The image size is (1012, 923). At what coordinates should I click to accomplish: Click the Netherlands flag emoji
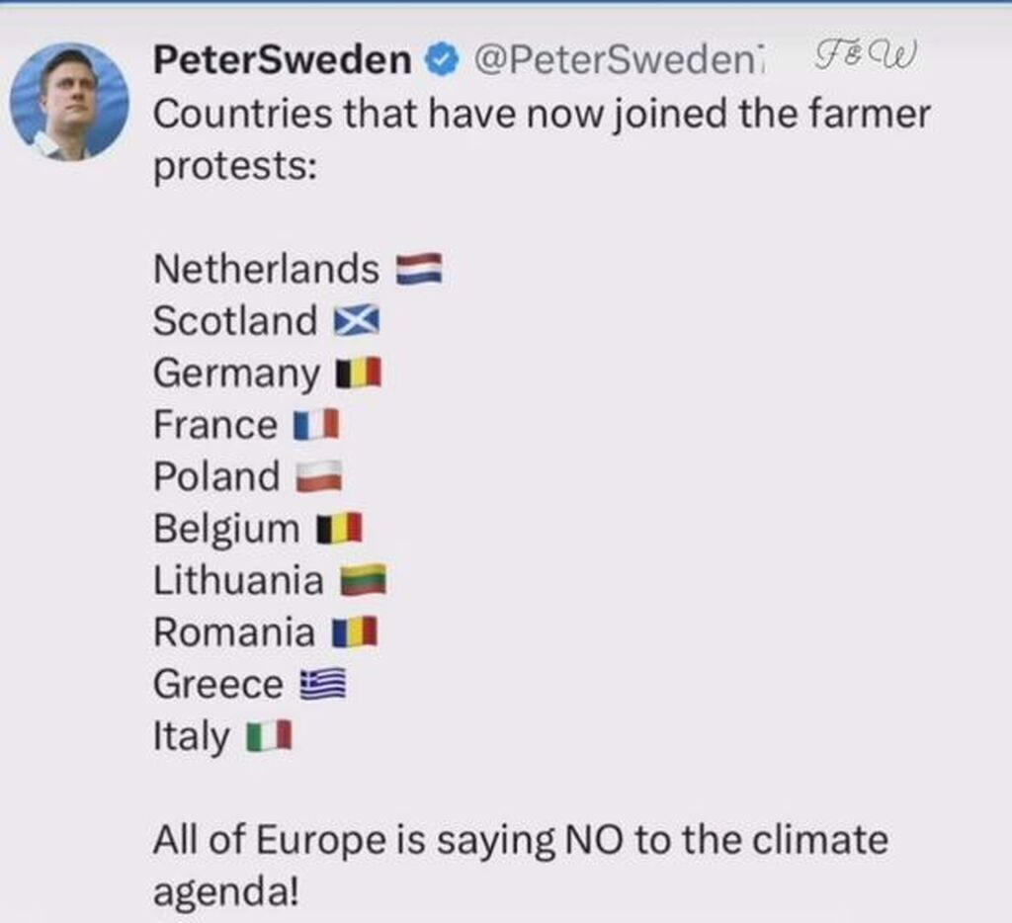[419, 269]
